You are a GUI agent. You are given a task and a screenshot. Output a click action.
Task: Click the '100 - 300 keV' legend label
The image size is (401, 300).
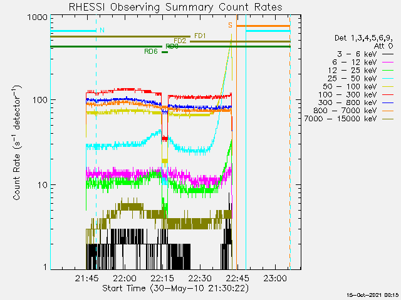(348, 94)
